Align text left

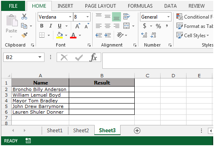click(x=99, y=26)
